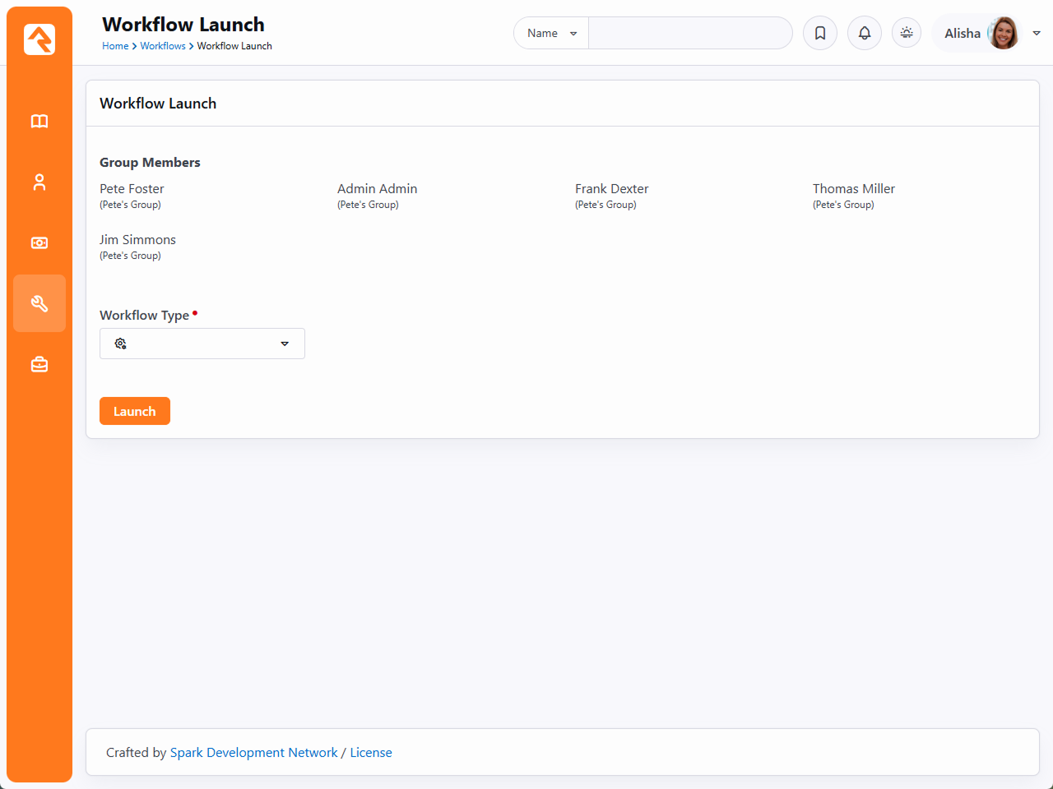The image size is (1053, 789).
Task: Click the Launch button
Action: tap(135, 411)
